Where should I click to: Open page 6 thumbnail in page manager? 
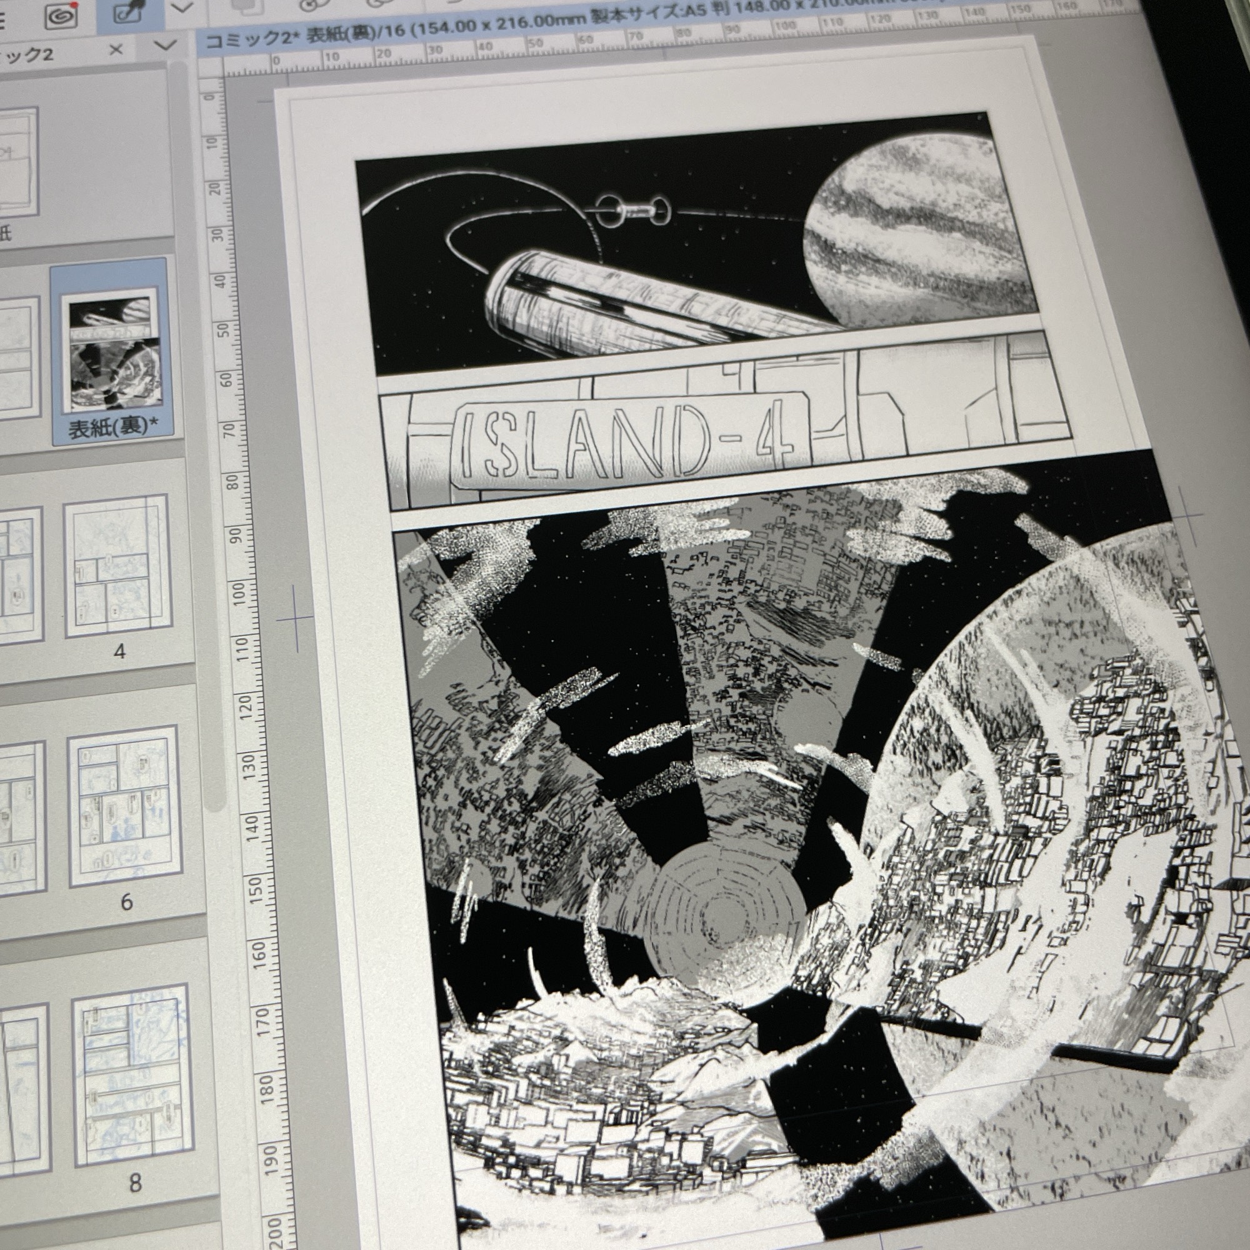pos(124,806)
